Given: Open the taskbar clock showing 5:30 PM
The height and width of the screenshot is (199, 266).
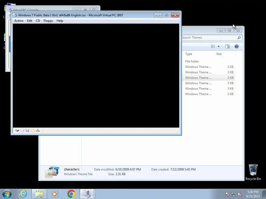Looking at the screenshot, I should (253, 194).
